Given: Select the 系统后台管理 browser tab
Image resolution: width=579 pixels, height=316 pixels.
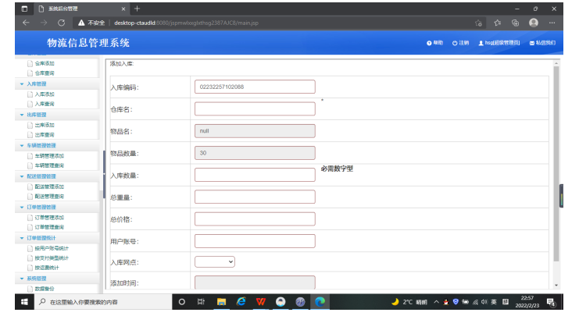Looking at the screenshot, I should [81, 9].
